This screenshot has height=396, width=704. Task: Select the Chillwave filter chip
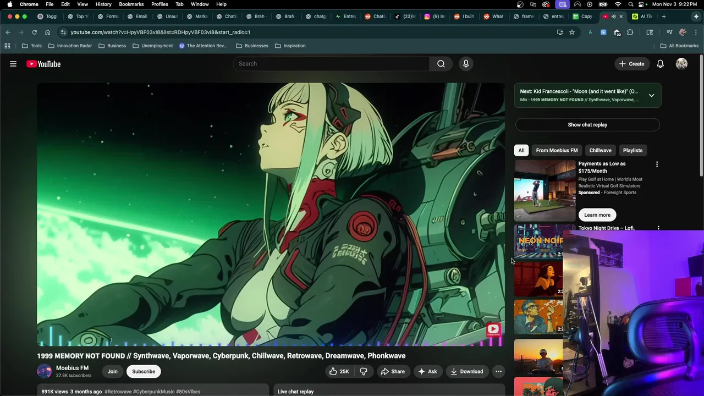point(600,150)
